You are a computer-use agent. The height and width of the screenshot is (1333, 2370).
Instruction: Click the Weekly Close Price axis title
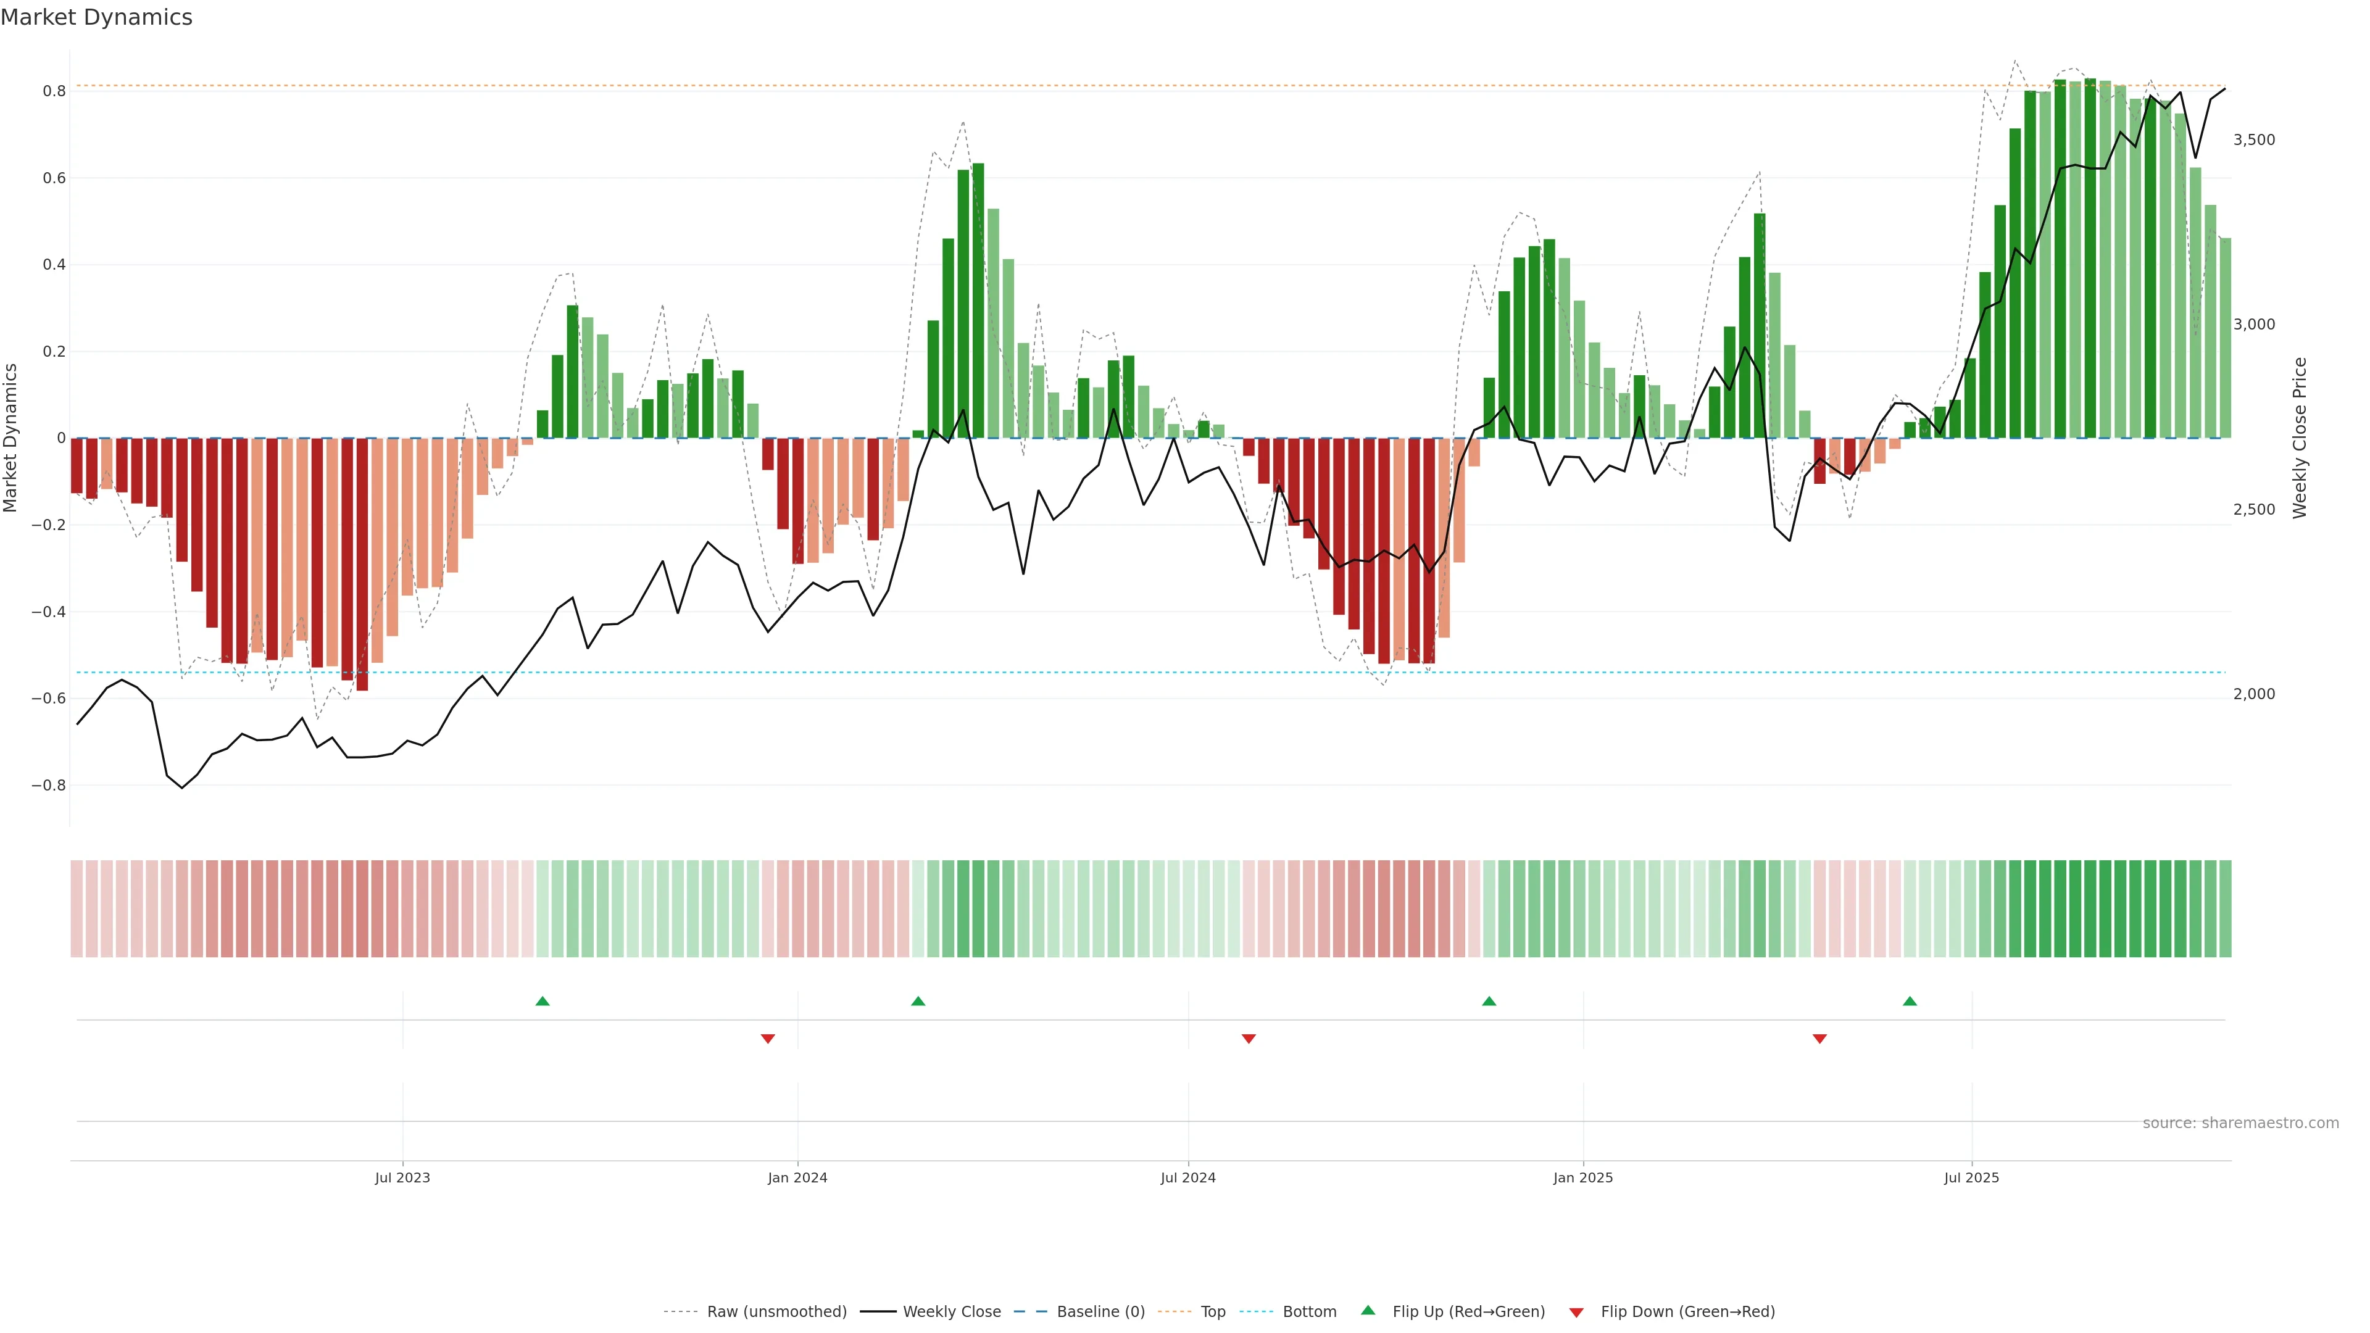2299,438
